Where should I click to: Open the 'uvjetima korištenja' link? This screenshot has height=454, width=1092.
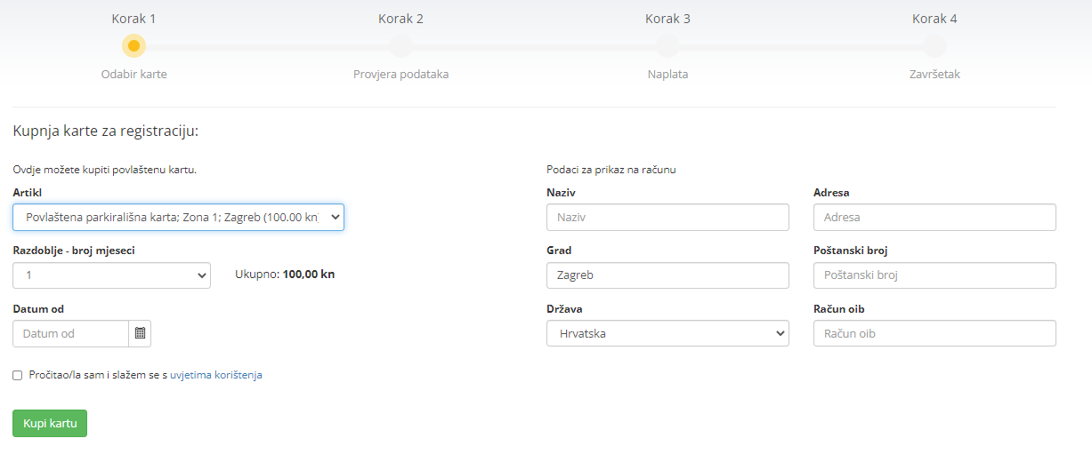click(x=216, y=375)
